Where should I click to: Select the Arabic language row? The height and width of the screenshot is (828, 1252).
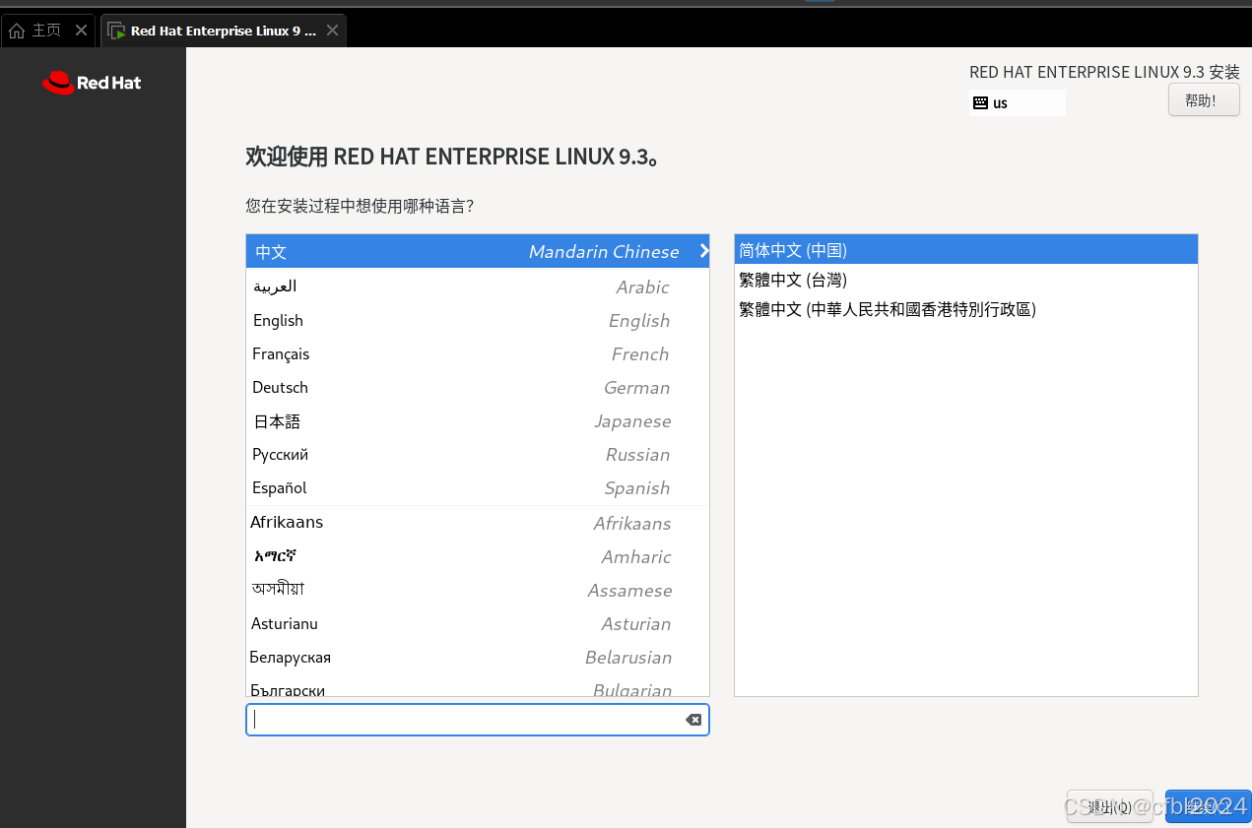pos(478,287)
